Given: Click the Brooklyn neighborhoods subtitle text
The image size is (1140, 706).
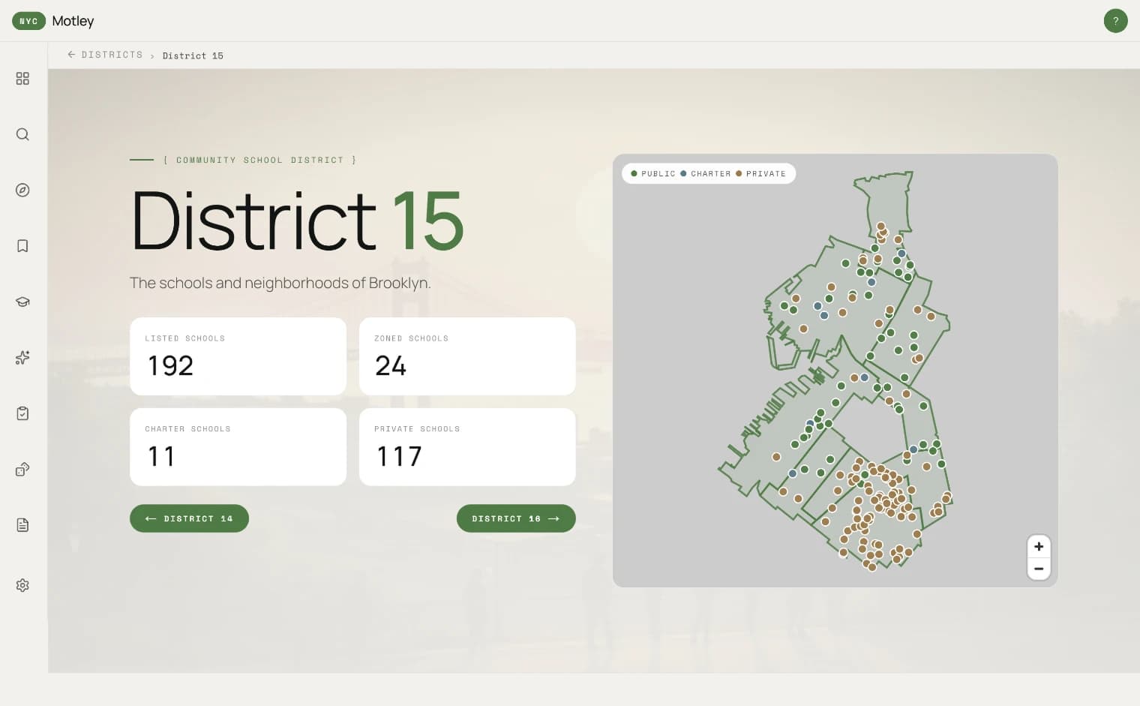Looking at the screenshot, I should pos(280,283).
